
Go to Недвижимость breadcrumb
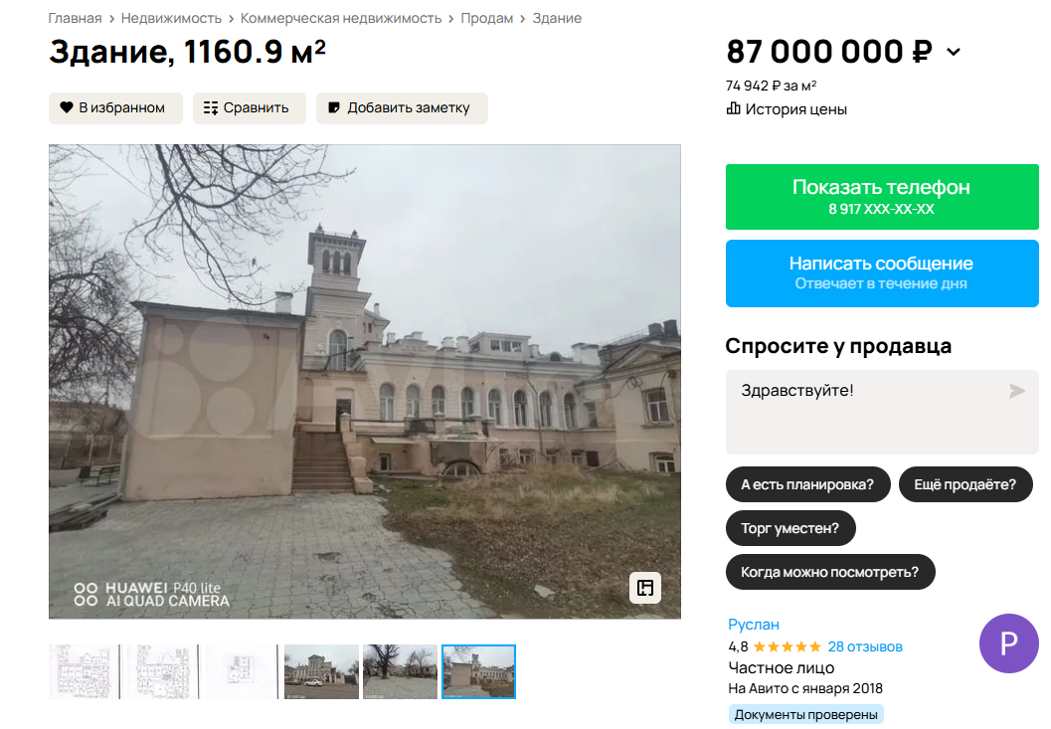(171, 18)
